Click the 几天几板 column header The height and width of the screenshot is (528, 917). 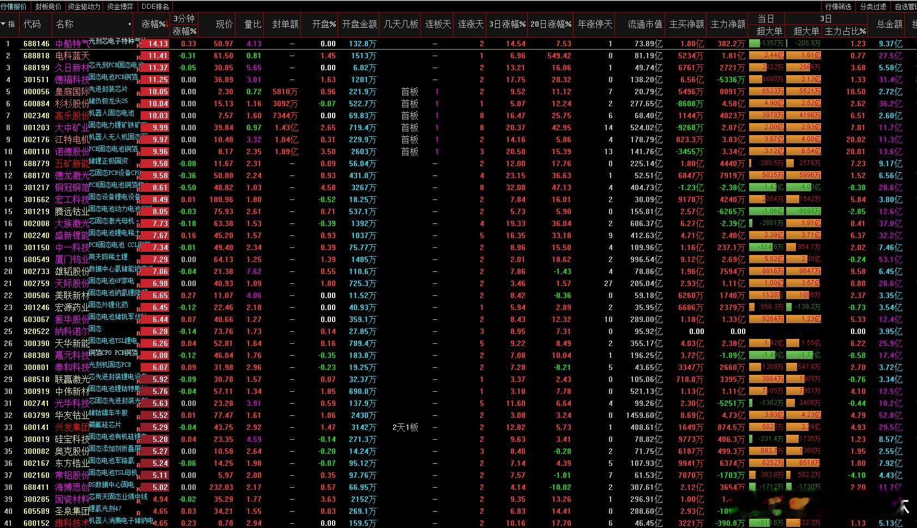coord(401,25)
